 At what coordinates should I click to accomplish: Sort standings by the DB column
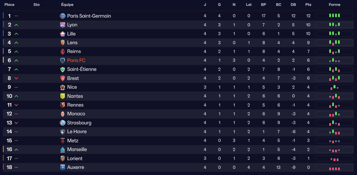coord(293,5)
